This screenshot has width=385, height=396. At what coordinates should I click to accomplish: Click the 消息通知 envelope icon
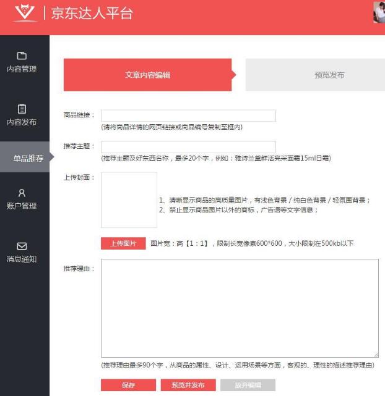click(22, 246)
